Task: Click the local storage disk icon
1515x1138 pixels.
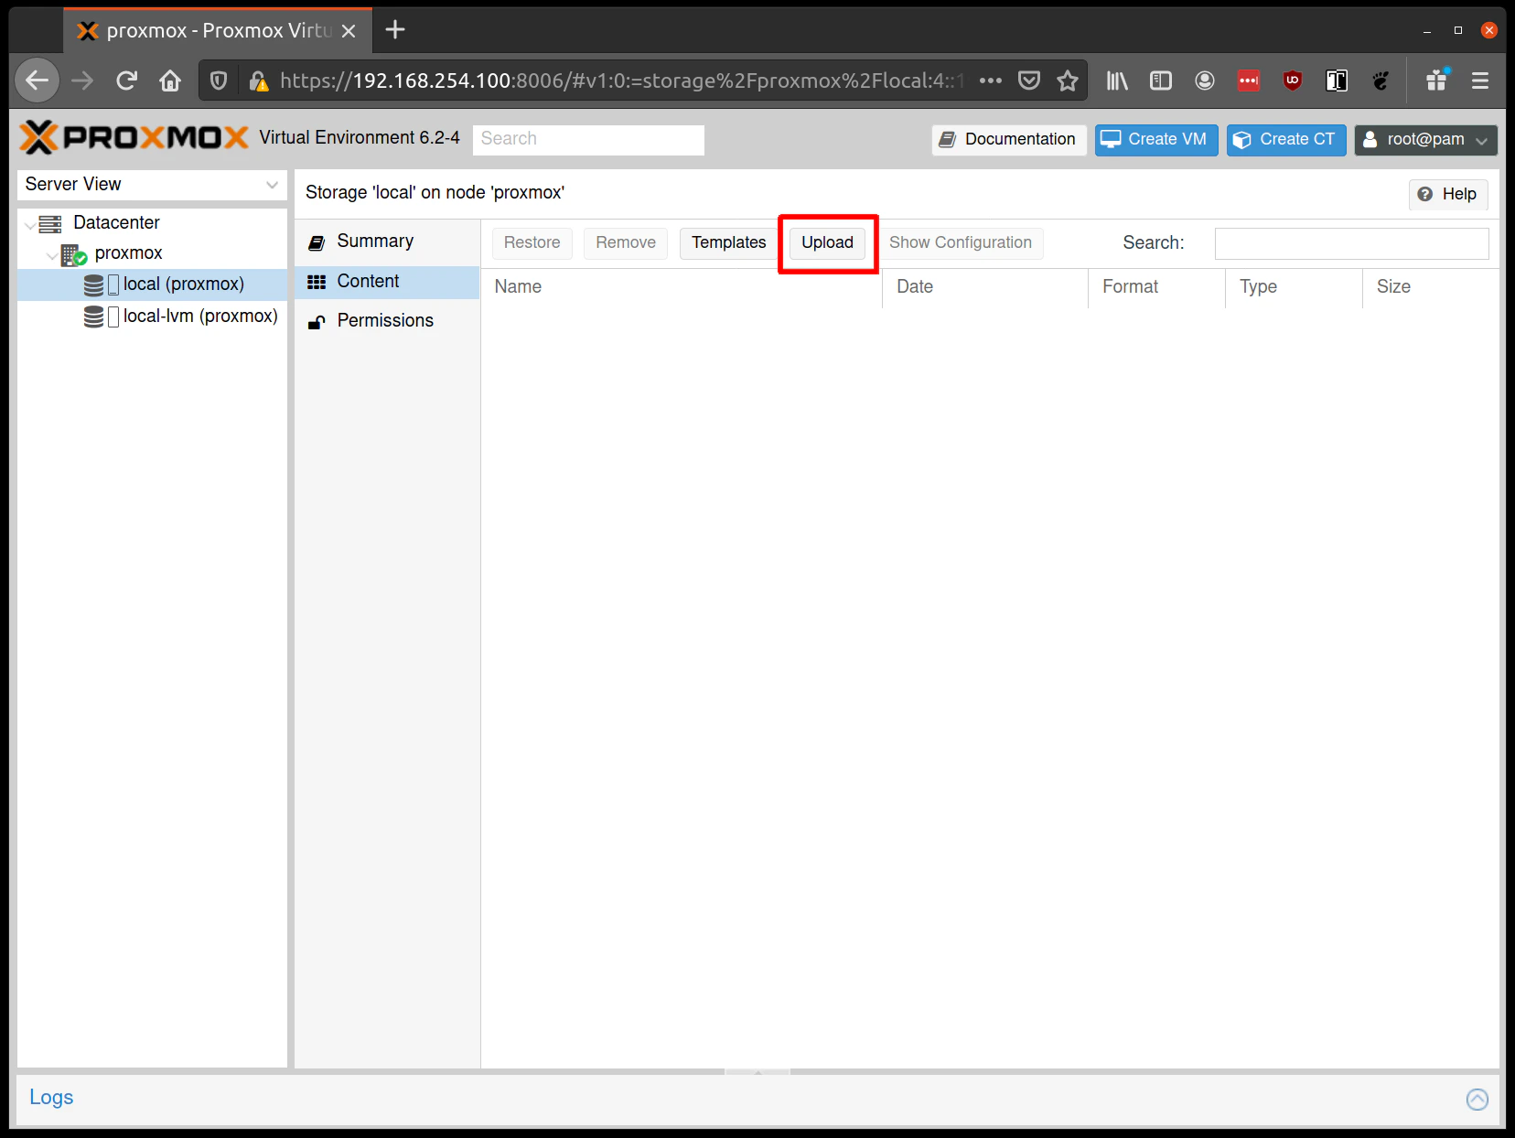Action: (x=93, y=284)
